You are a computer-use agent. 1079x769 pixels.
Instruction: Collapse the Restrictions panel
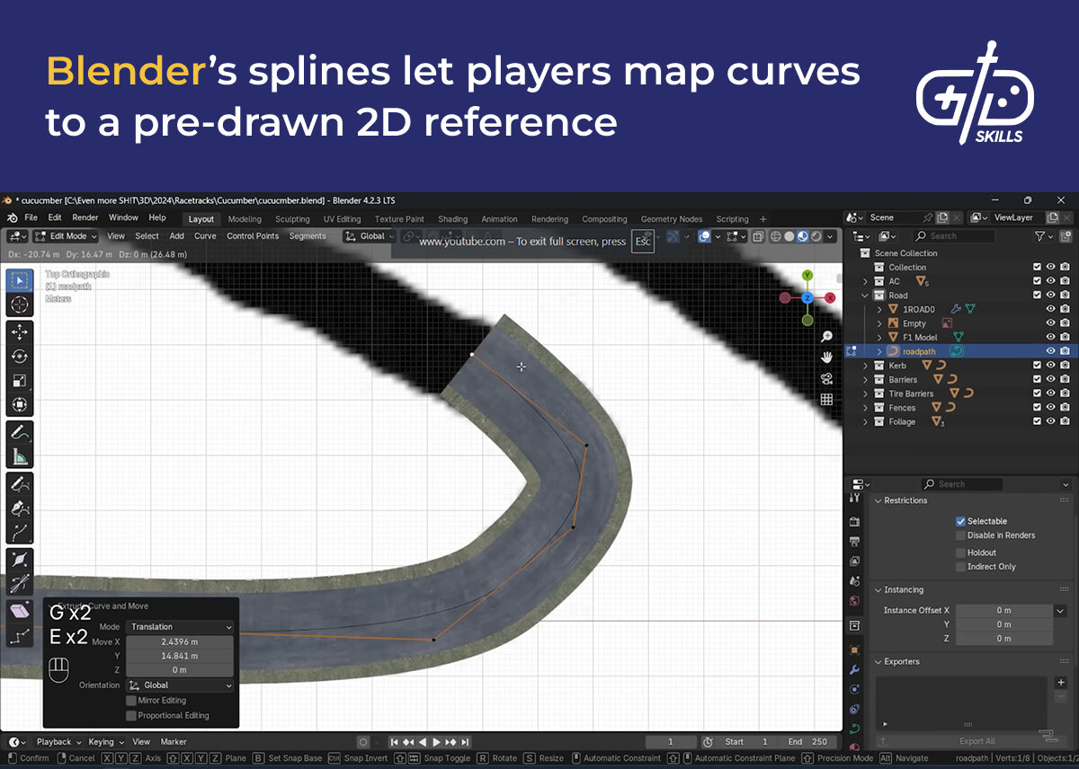(878, 500)
